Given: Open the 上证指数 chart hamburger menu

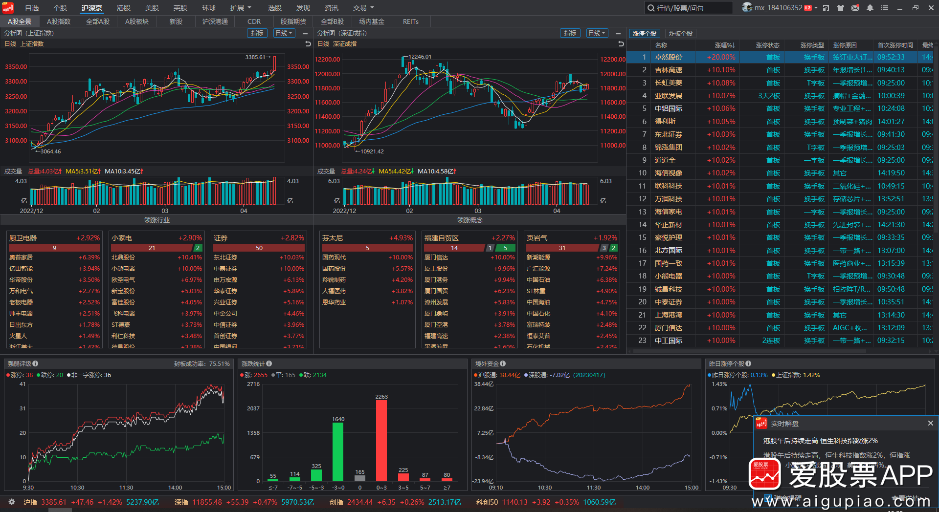Looking at the screenshot, I should (305, 33).
